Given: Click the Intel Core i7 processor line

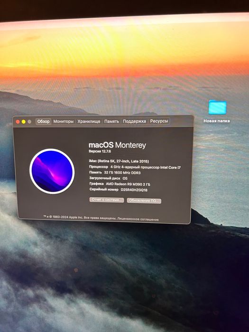Looking at the screenshot, I should (135, 167).
